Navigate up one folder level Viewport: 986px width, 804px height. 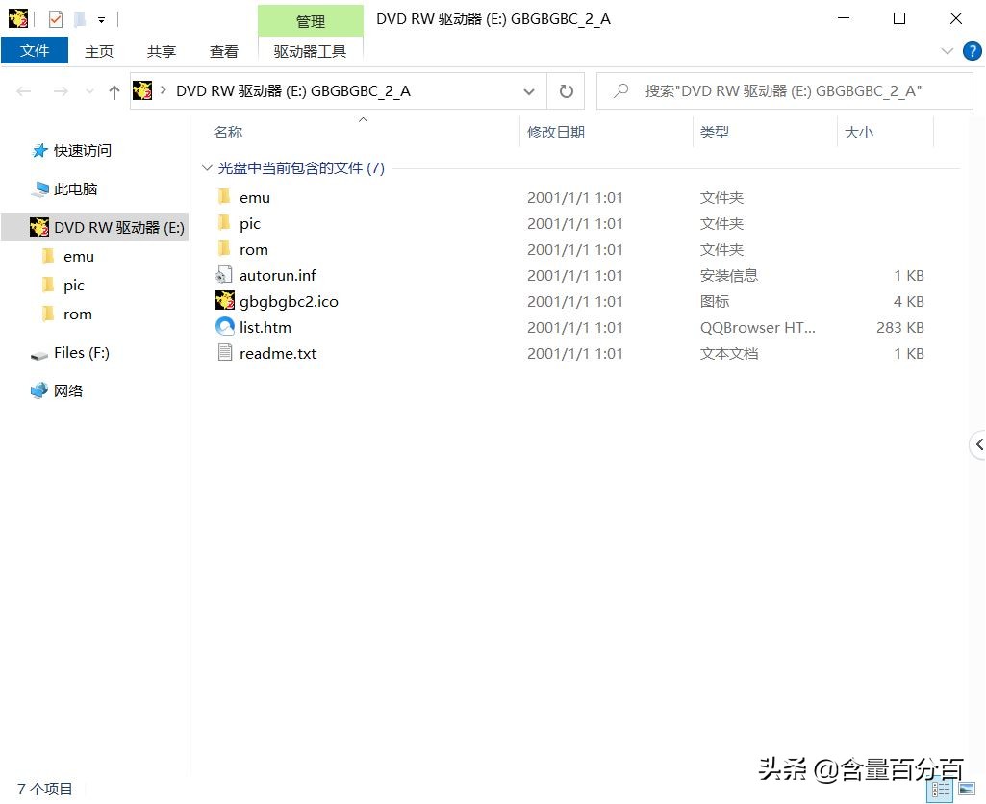click(114, 90)
